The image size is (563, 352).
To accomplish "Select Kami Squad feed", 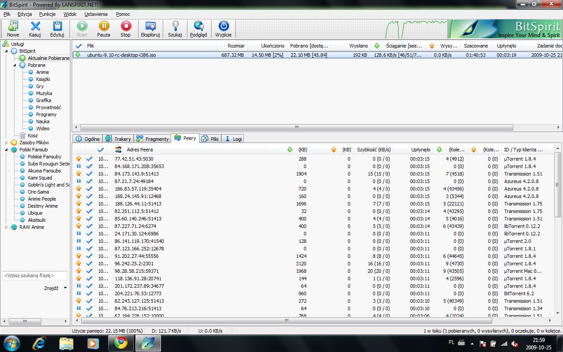I will click(x=40, y=178).
